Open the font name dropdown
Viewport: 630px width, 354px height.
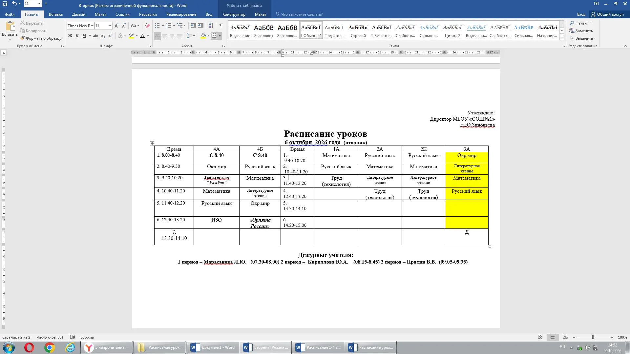pyautogui.click(x=92, y=26)
